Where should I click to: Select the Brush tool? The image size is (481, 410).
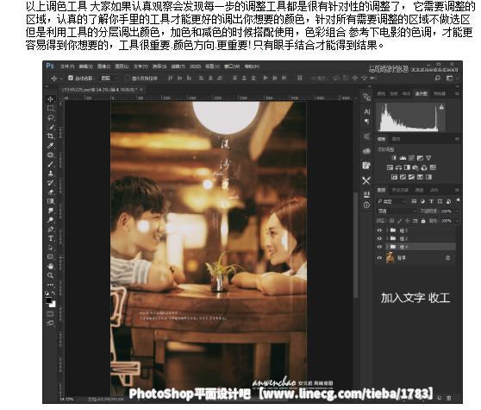tap(51, 164)
